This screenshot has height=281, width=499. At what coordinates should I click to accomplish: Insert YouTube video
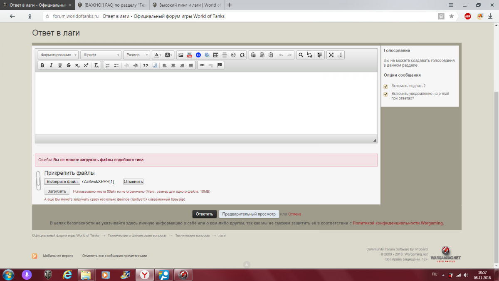tap(189, 55)
